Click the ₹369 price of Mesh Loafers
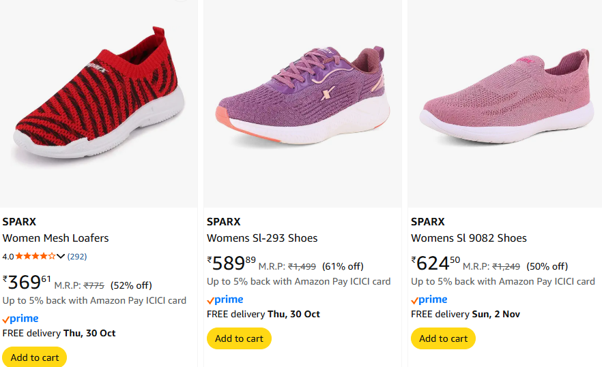The width and height of the screenshot is (602, 367). point(27,282)
